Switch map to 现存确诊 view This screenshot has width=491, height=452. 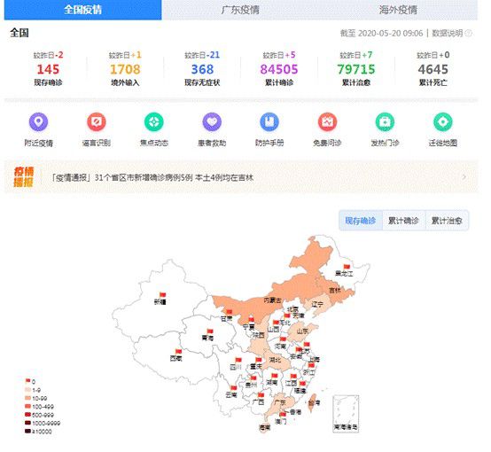click(x=361, y=221)
